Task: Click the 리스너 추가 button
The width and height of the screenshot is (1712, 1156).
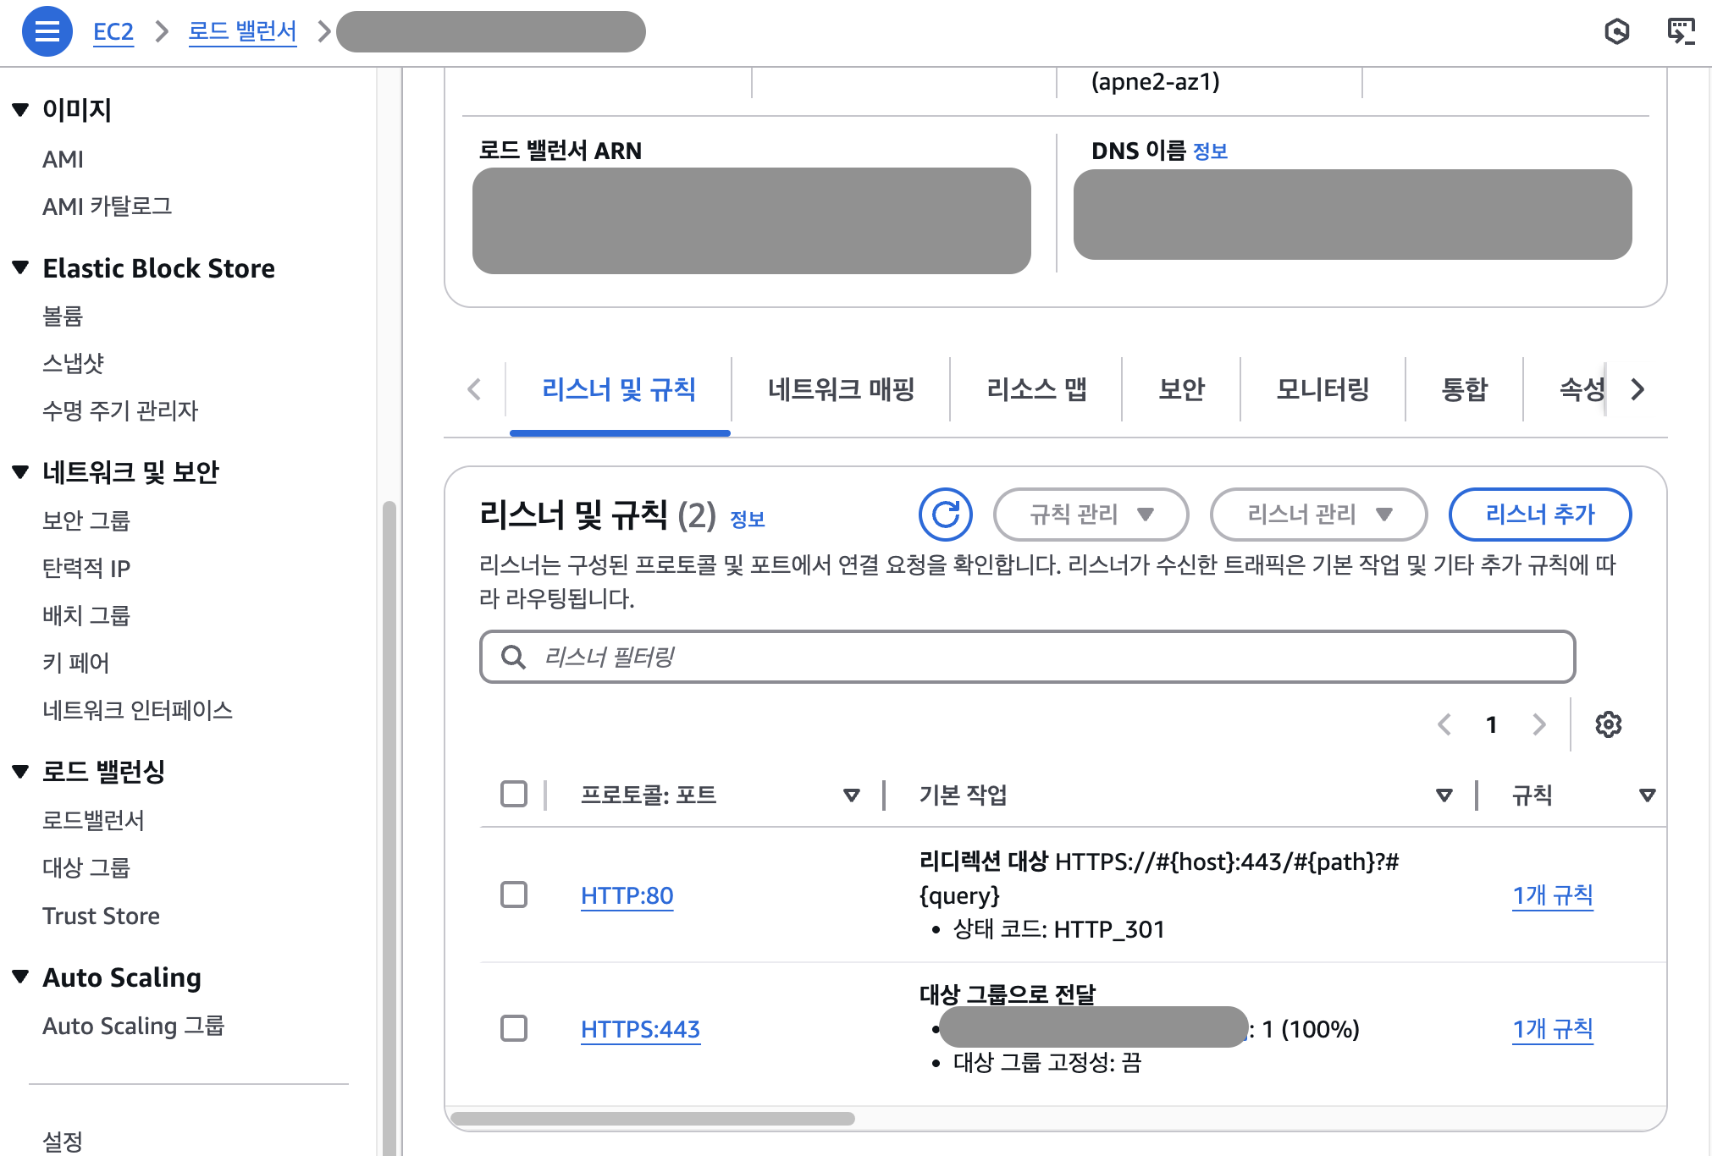Action: click(1540, 515)
